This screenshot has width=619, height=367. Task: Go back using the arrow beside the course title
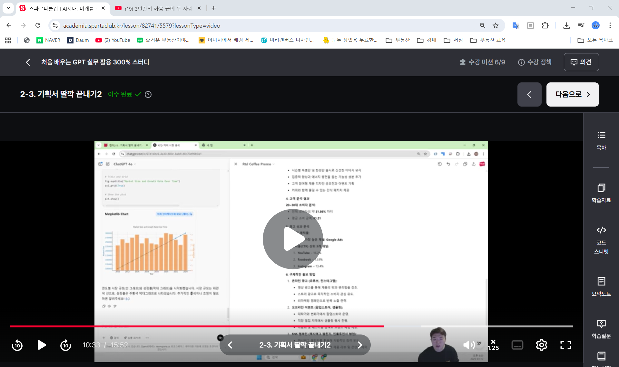tap(28, 62)
